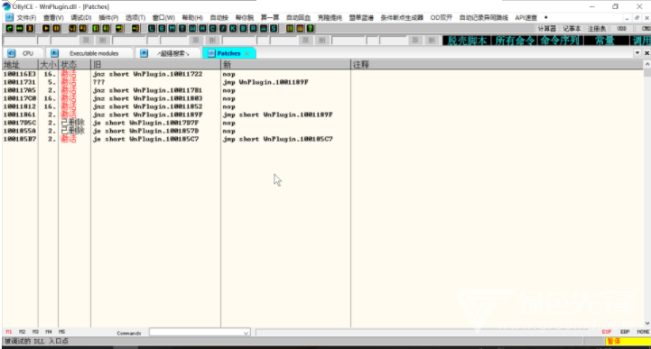Image resolution: width=651 pixels, height=349 pixels.
Task: Click the 地址 column header
Action: pyautogui.click(x=20, y=65)
